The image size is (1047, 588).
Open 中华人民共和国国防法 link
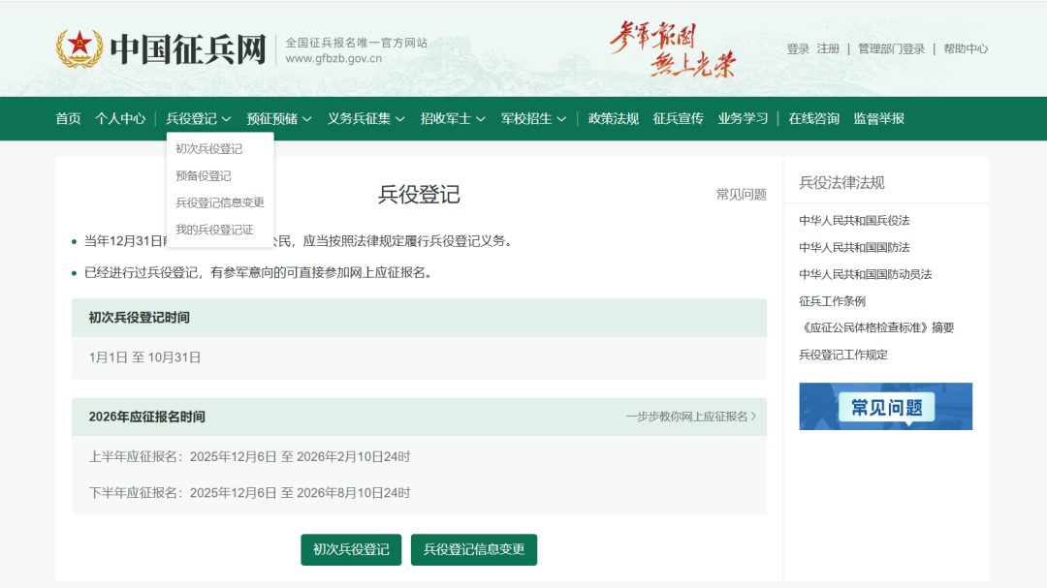coord(854,247)
